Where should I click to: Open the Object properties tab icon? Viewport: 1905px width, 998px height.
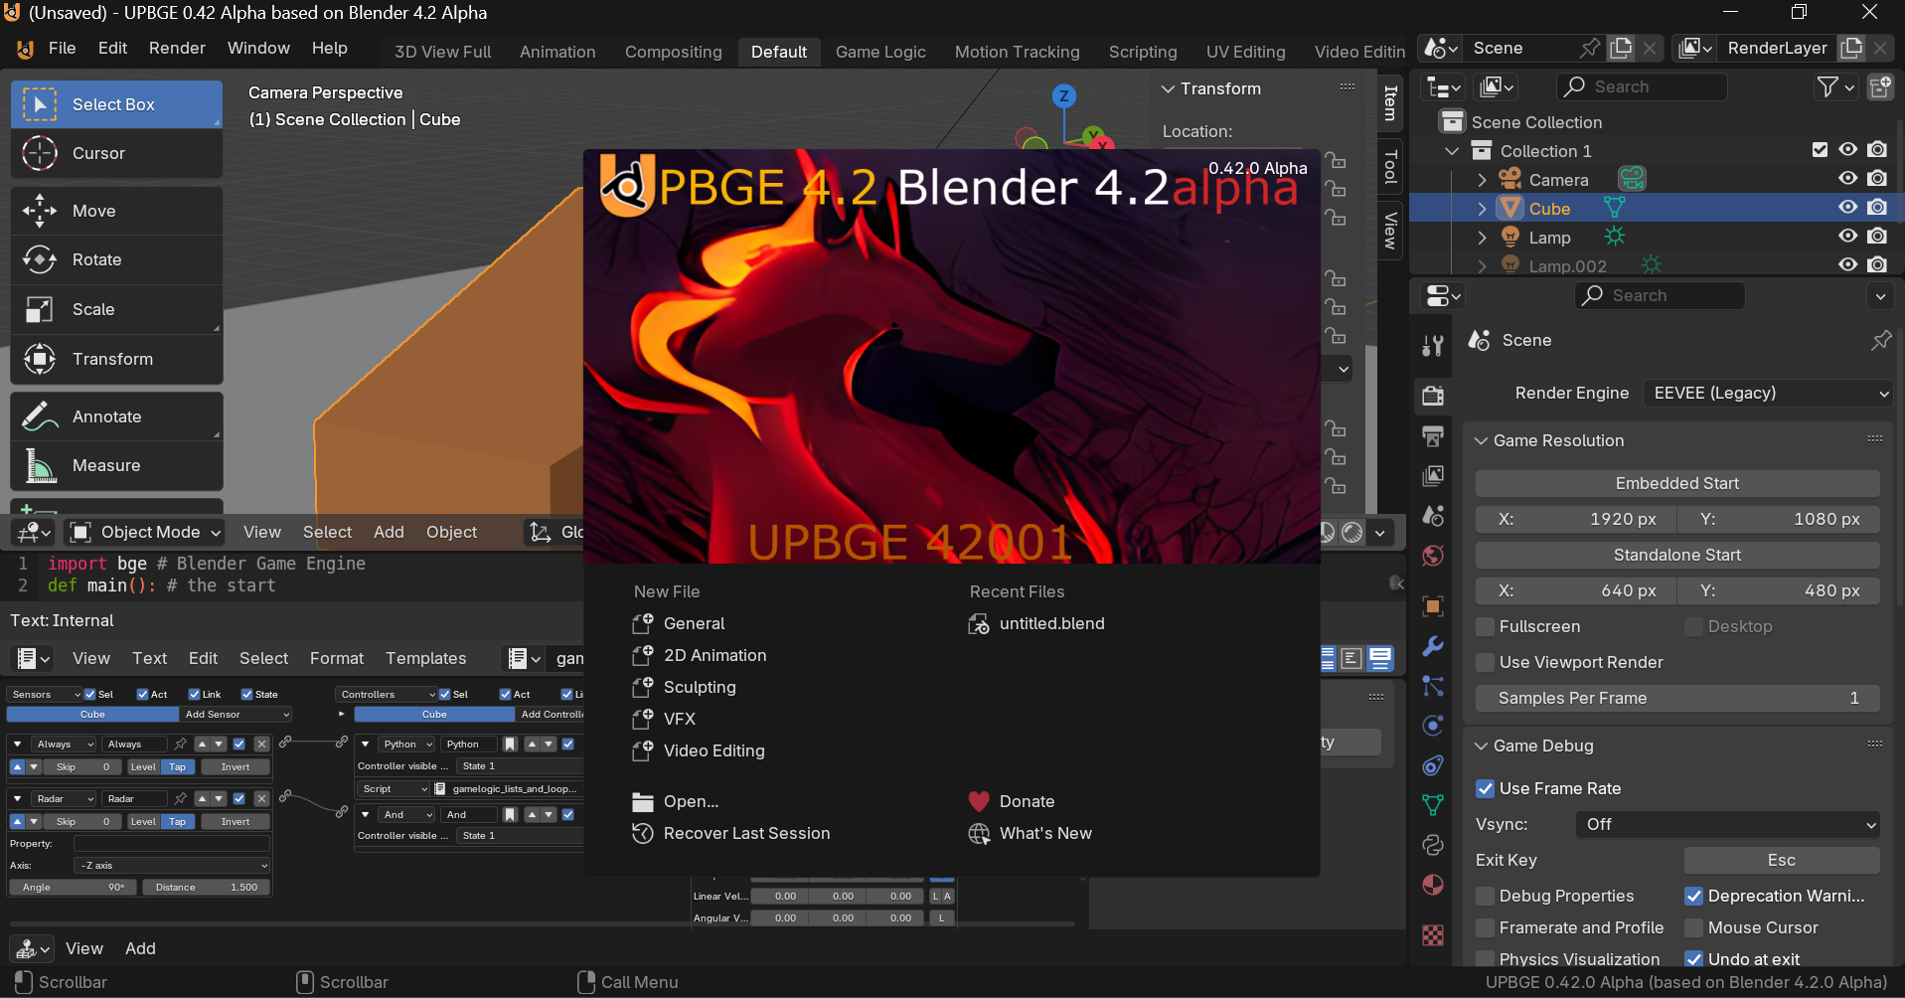(x=1433, y=605)
